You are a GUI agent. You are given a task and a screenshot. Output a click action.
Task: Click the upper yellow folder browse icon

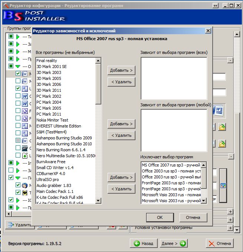[222, 127]
